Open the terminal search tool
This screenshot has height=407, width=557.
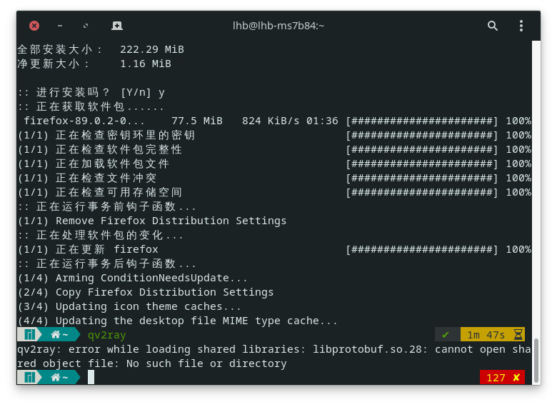(x=493, y=26)
